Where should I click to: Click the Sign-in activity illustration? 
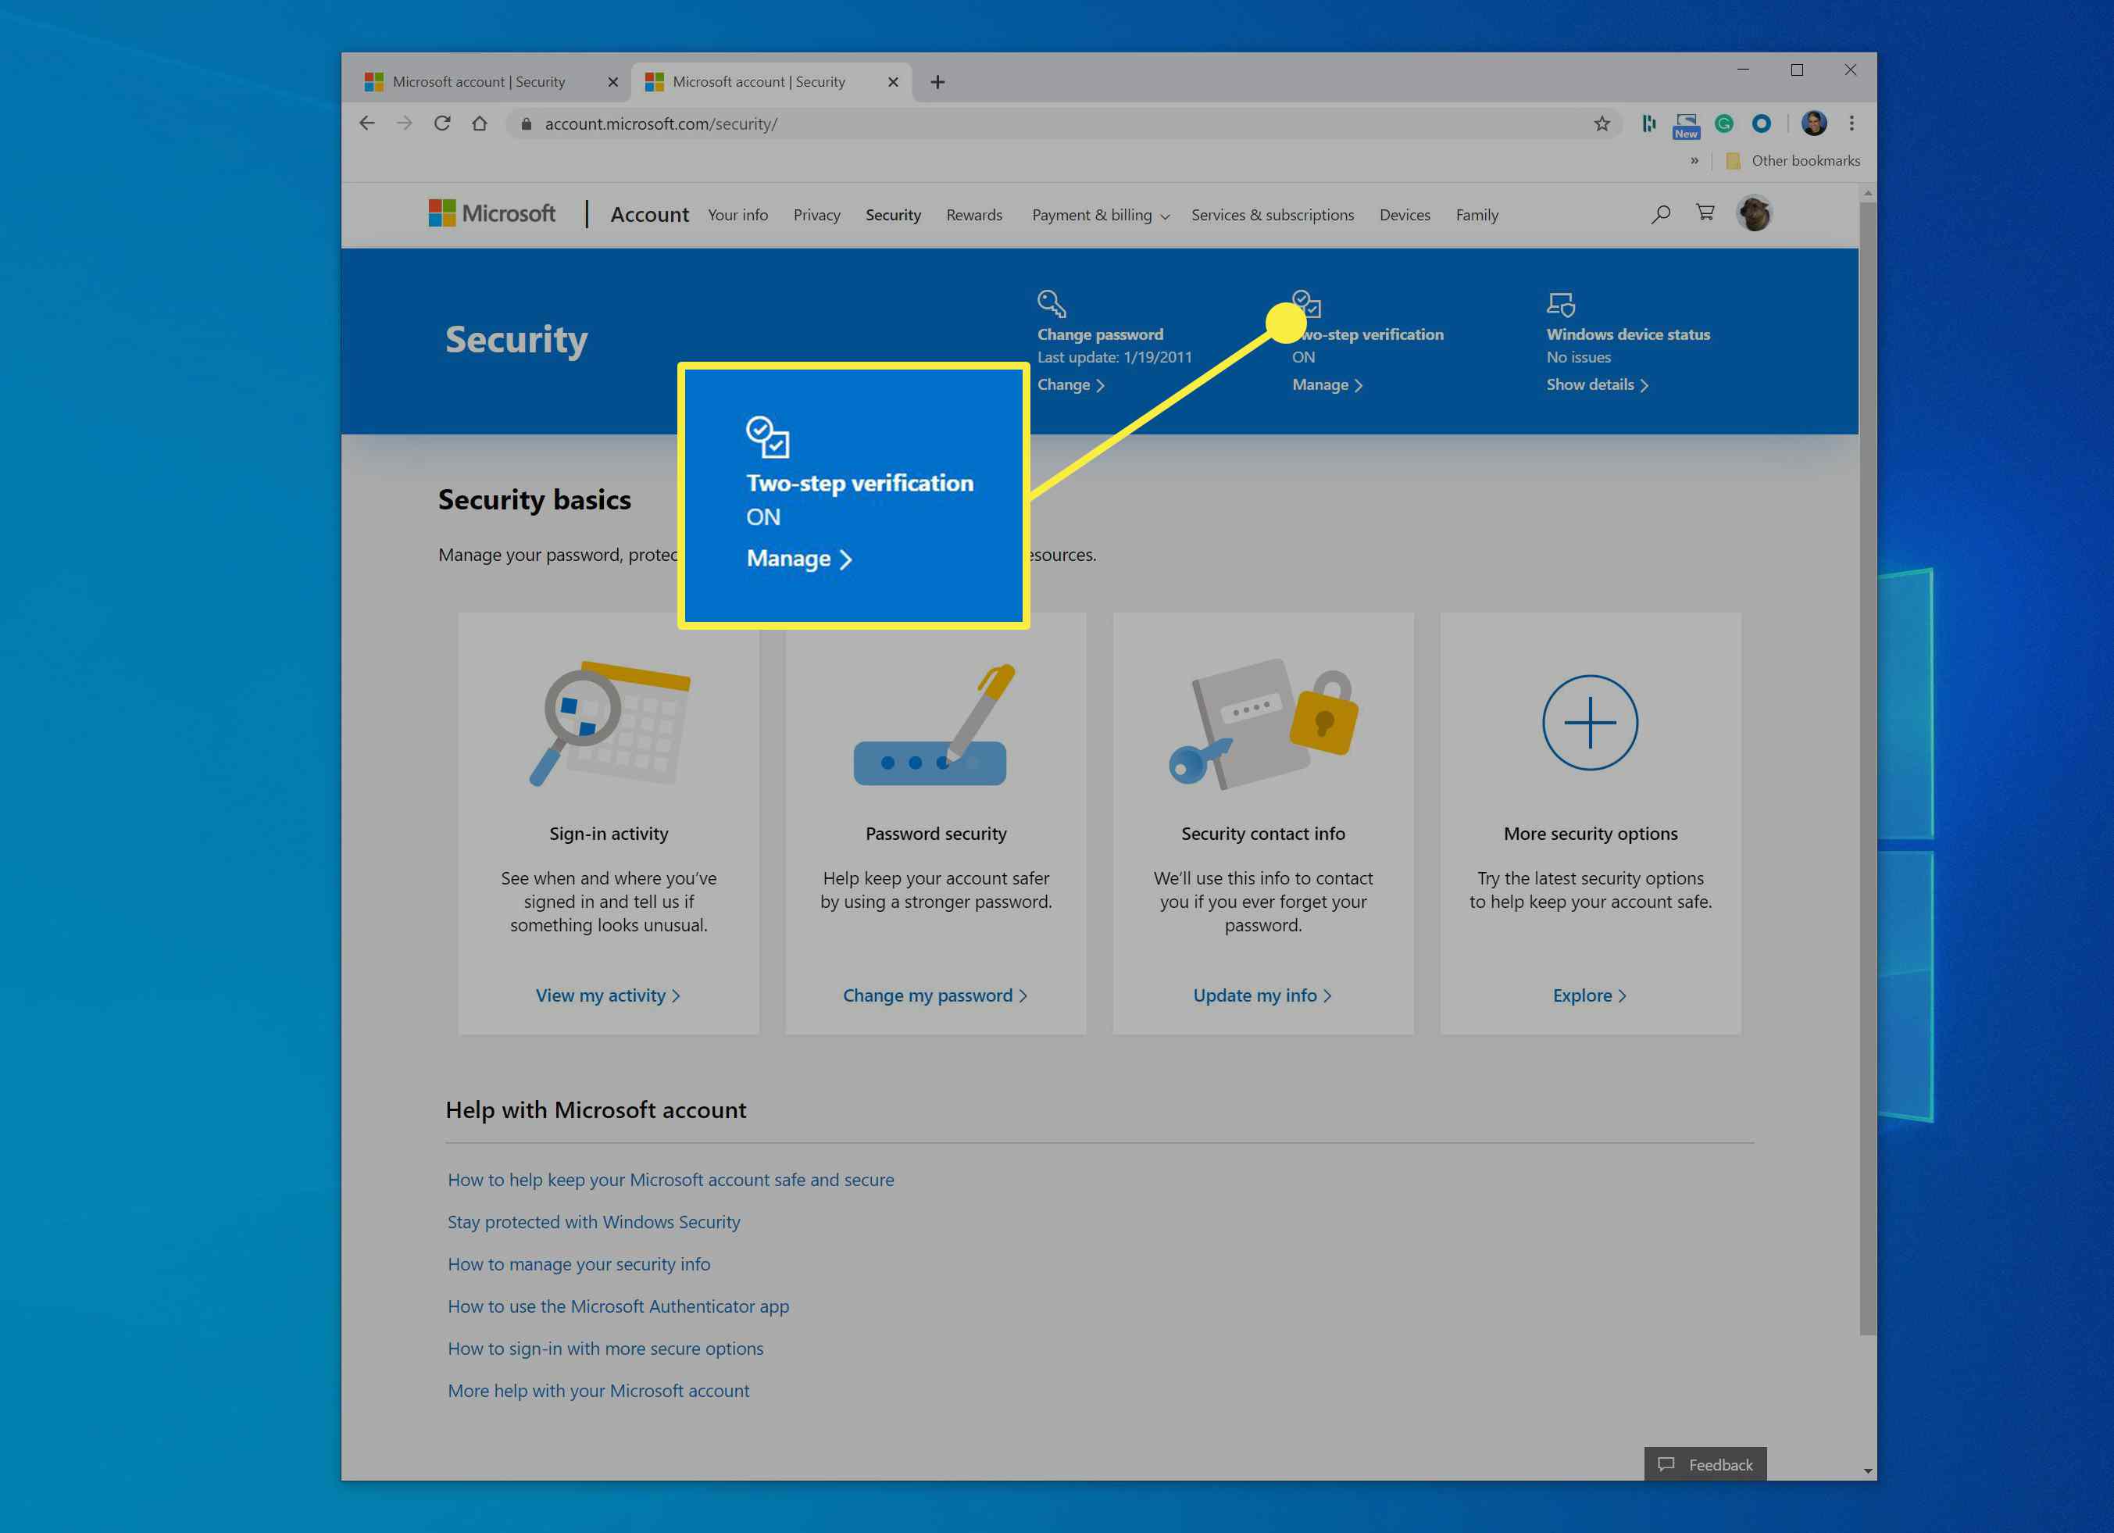(x=609, y=724)
